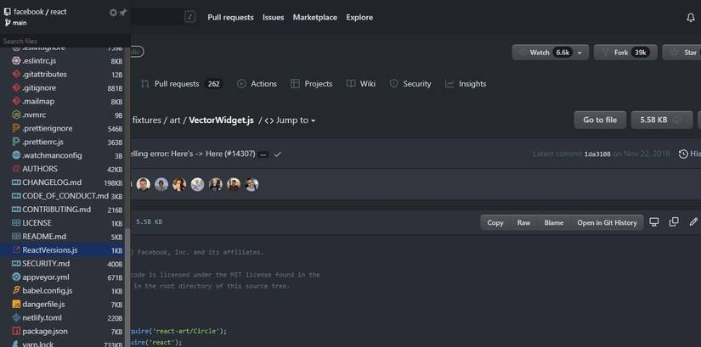Click the .nvmrc file icon
The image size is (701, 347).
[x=16, y=115]
